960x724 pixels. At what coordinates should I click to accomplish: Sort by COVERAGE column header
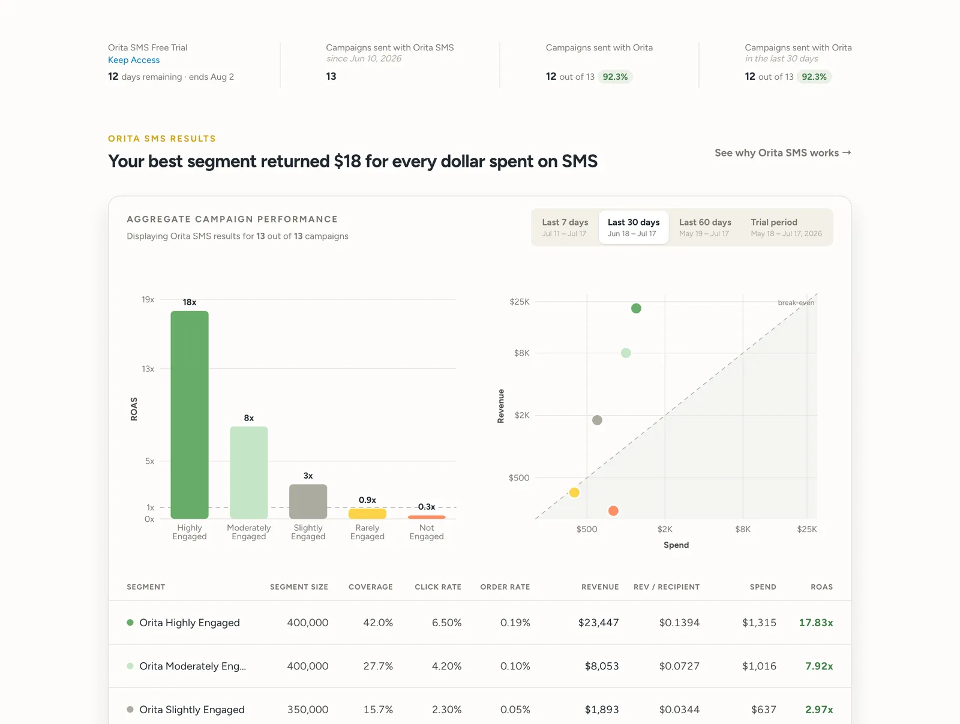(x=371, y=587)
